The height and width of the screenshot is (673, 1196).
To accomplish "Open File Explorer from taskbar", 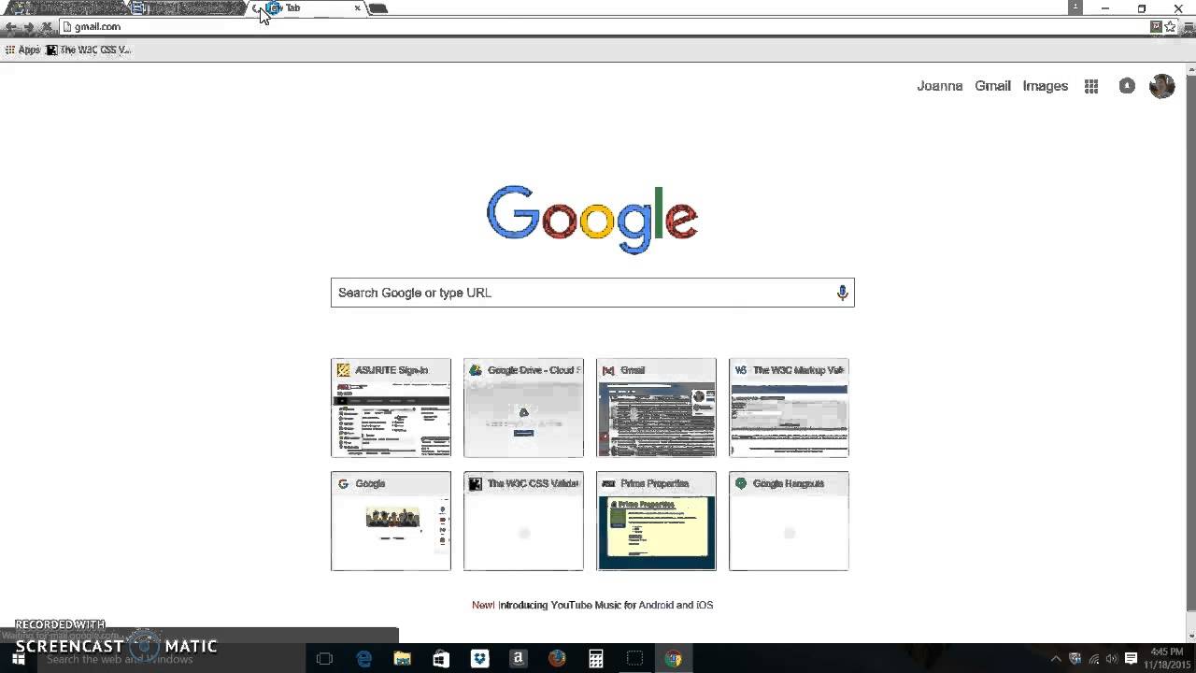I will [x=402, y=659].
